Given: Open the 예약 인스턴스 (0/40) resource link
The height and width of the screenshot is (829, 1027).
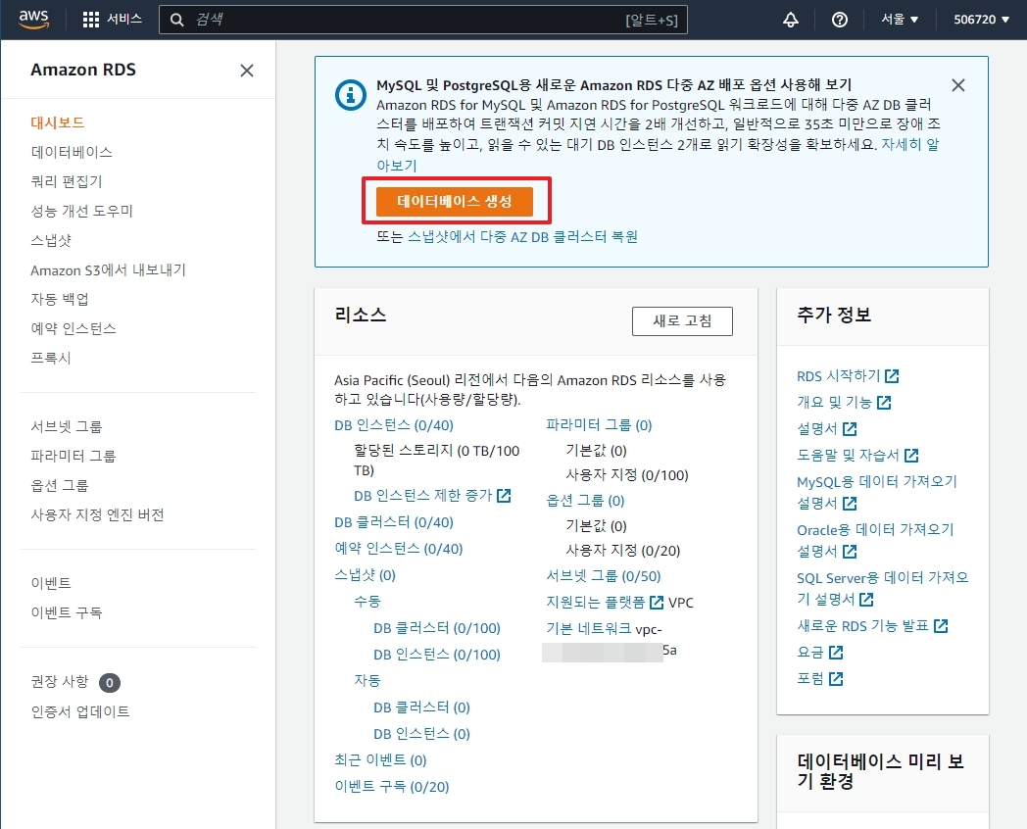Looking at the screenshot, I should pos(398,549).
